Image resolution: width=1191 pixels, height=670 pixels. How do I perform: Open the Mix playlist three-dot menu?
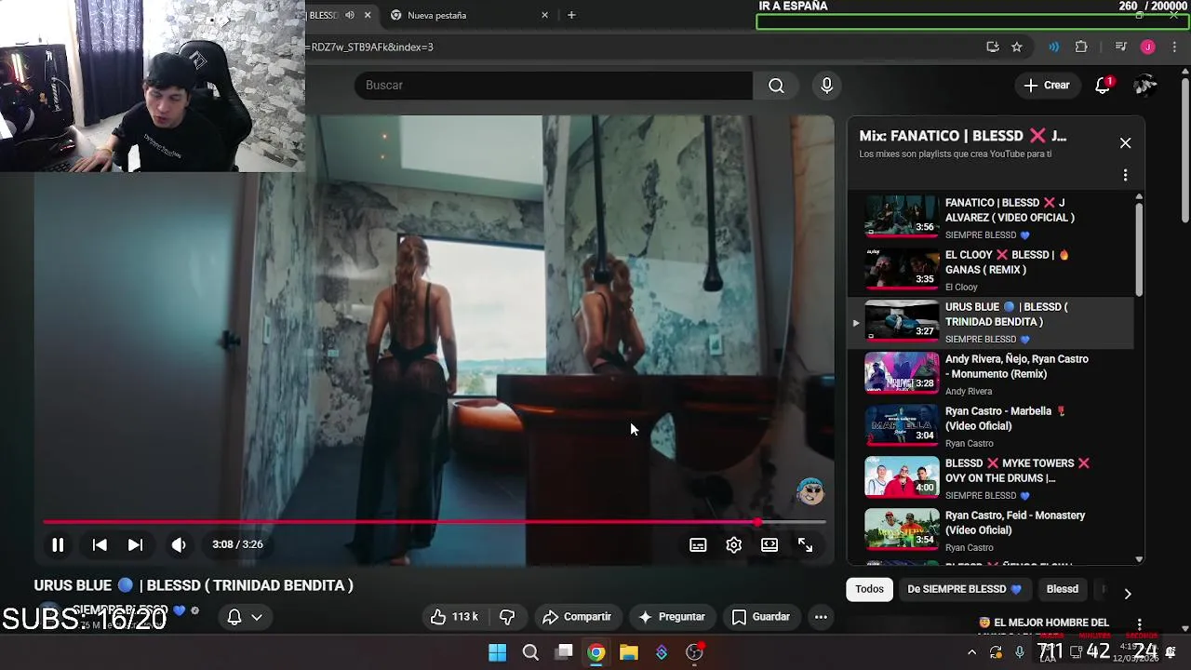click(x=1125, y=175)
